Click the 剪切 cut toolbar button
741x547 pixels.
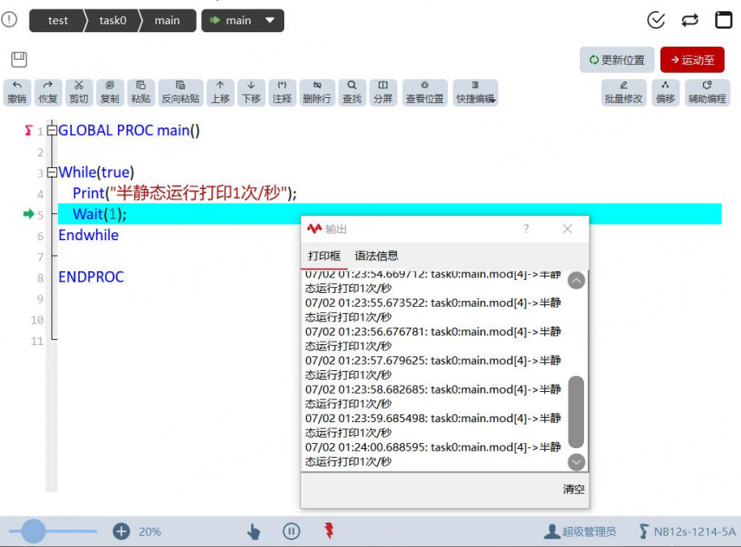tap(79, 92)
